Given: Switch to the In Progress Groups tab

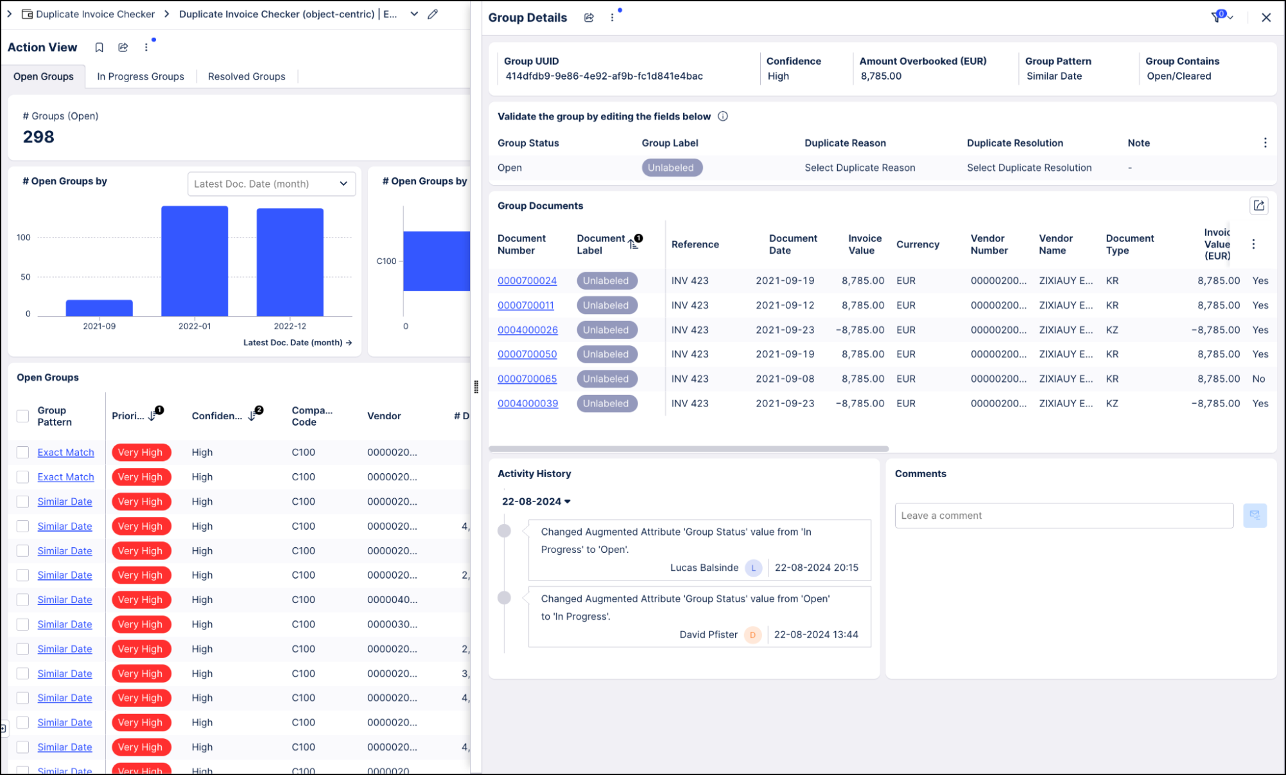Looking at the screenshot, I should (x=141, y=76).
